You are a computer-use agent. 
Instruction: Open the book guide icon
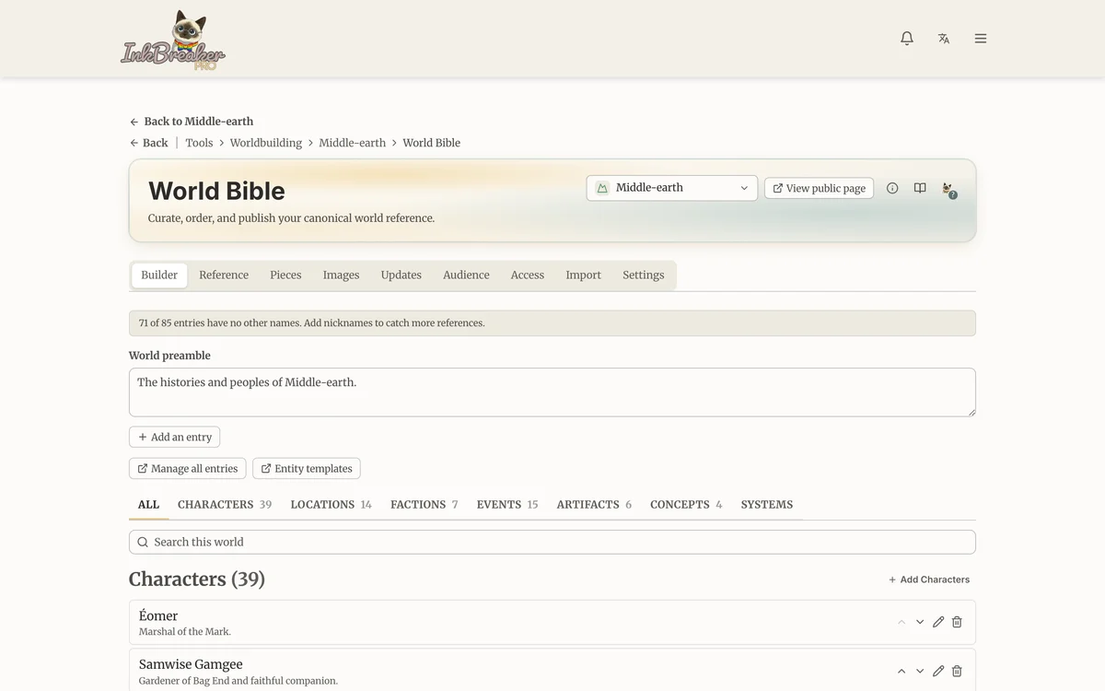[920, 188]
